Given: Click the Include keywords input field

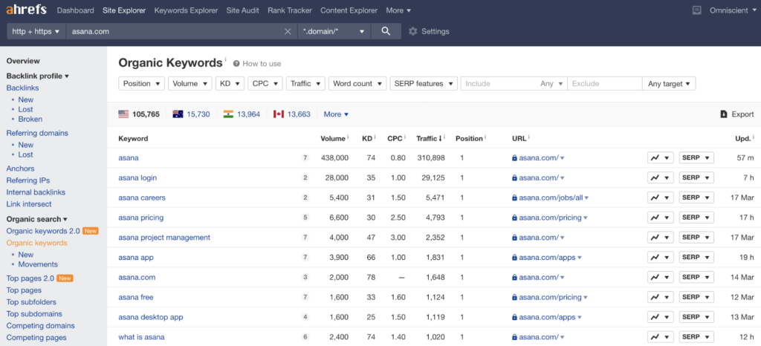Looking at the screenshot, I should [x=499, y=83].
